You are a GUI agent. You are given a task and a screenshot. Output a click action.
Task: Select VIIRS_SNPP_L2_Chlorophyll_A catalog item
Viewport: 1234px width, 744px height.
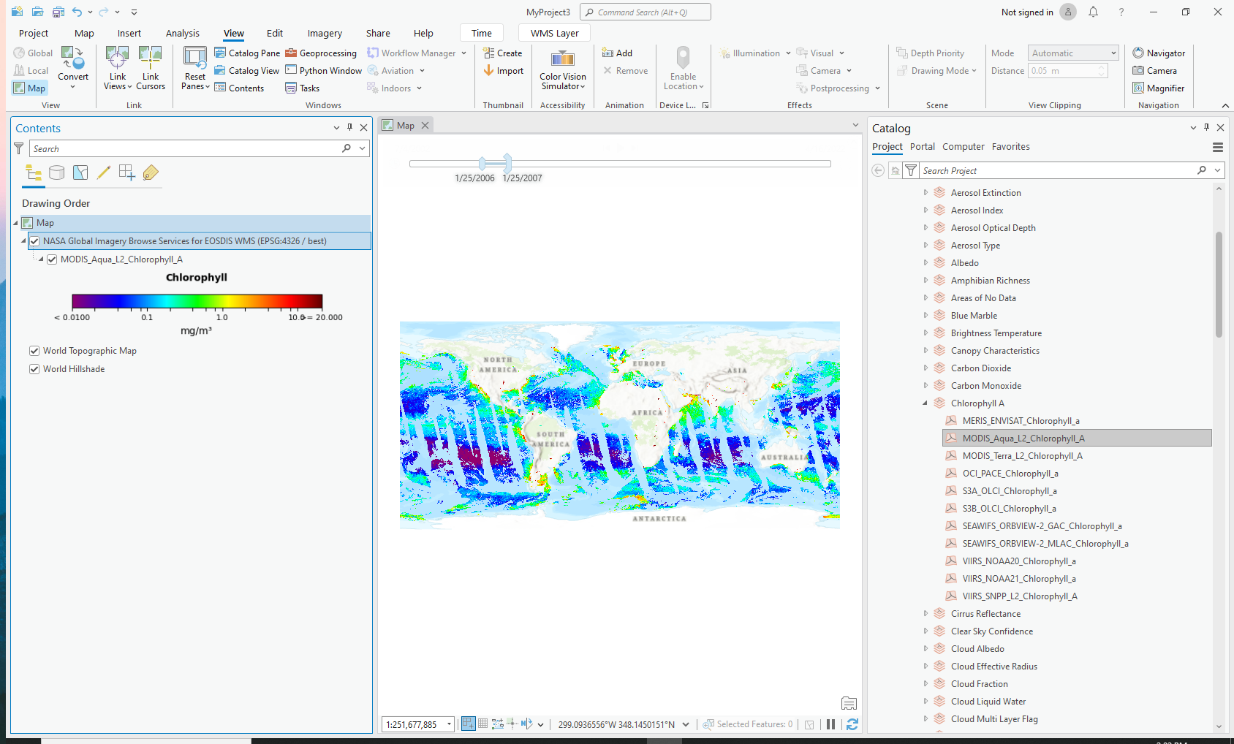[x=1019, y=596]
